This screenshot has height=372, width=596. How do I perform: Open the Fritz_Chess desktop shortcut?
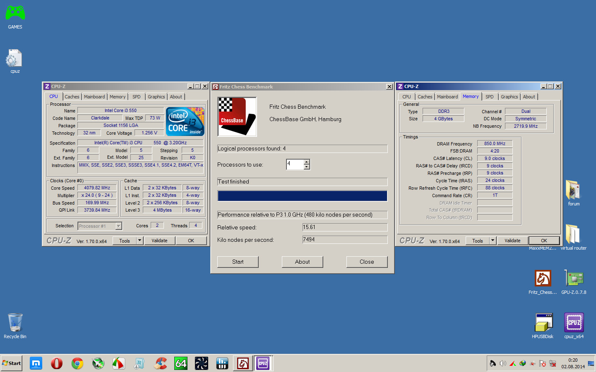(x=543, y=279)
